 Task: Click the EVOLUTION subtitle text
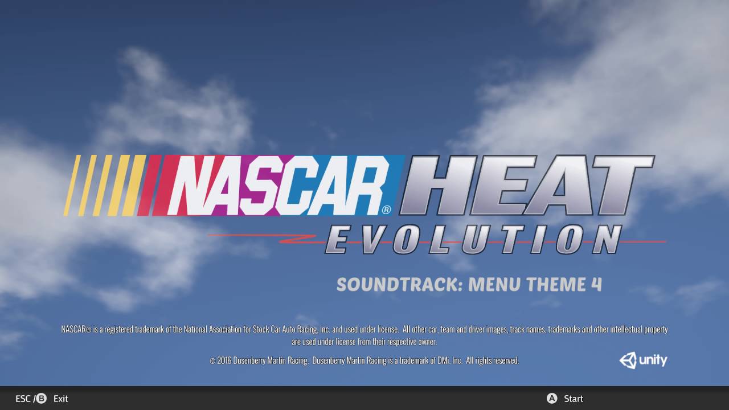[x=474, y=240]
